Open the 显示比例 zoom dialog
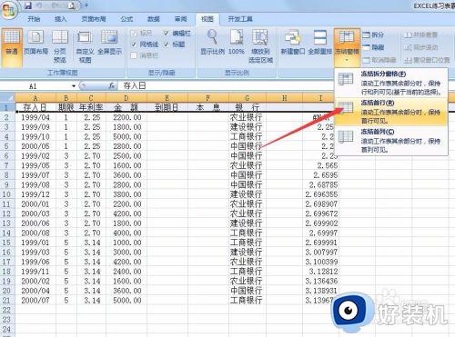Viewport: 455px width, 337px height. (212, 43)
